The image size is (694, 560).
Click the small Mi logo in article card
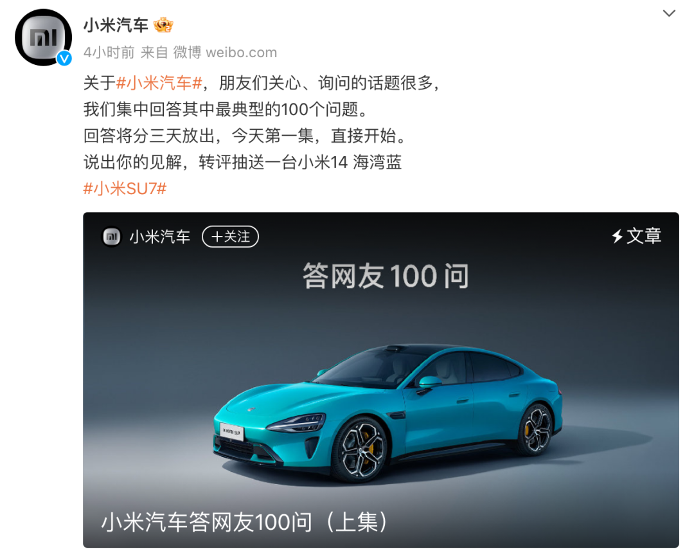[x=112, y=237]
